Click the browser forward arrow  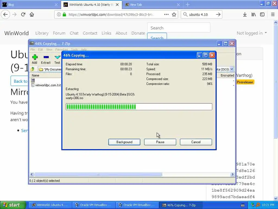pyautogui.click(x=15, y=15)
